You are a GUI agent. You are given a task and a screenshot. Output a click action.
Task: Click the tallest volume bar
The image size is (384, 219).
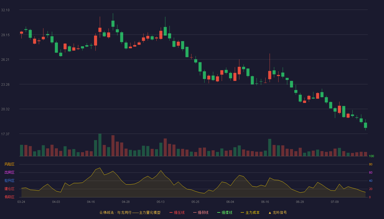[x=100, y=145]
